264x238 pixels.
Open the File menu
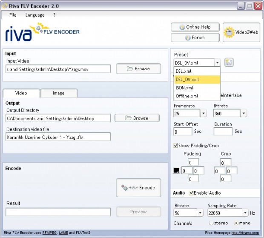(x=13, y=15)
